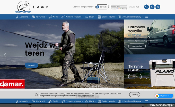Click the spool icon beside Żyłki, plecionki, sznury top menu
The image size is (175, 107).
tap(120, 17)
